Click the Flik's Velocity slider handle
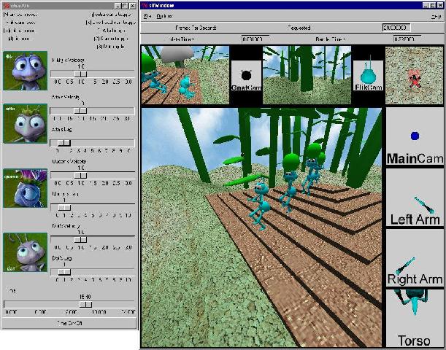The width and height of the screenshot is (446, 350). pos(80,74)
